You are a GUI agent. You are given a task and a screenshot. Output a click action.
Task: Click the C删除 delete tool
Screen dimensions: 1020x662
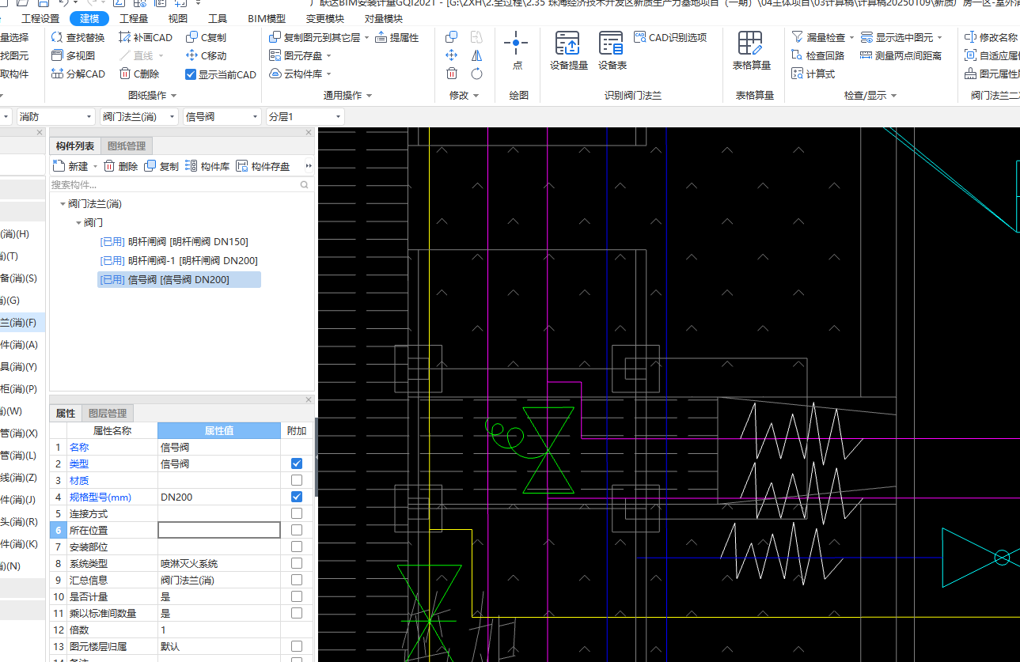[x=139, y=74]
